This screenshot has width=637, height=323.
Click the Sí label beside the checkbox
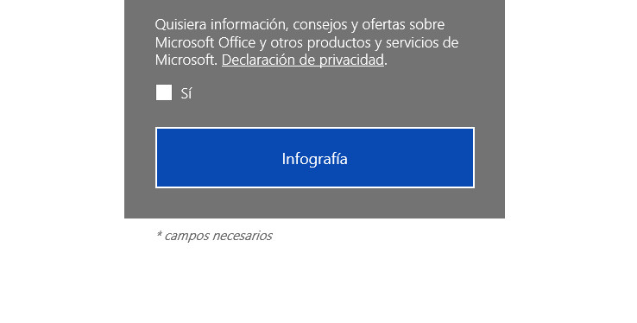[x=186, y=93]
